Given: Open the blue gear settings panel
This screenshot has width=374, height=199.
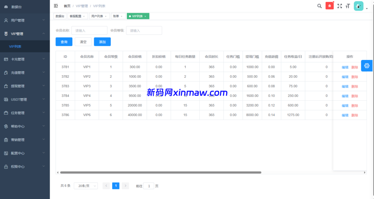Looking at the screenshot, I should (x=367, y=66).
